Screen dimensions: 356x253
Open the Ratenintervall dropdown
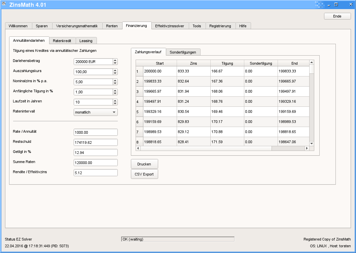[x=96, y=112]
